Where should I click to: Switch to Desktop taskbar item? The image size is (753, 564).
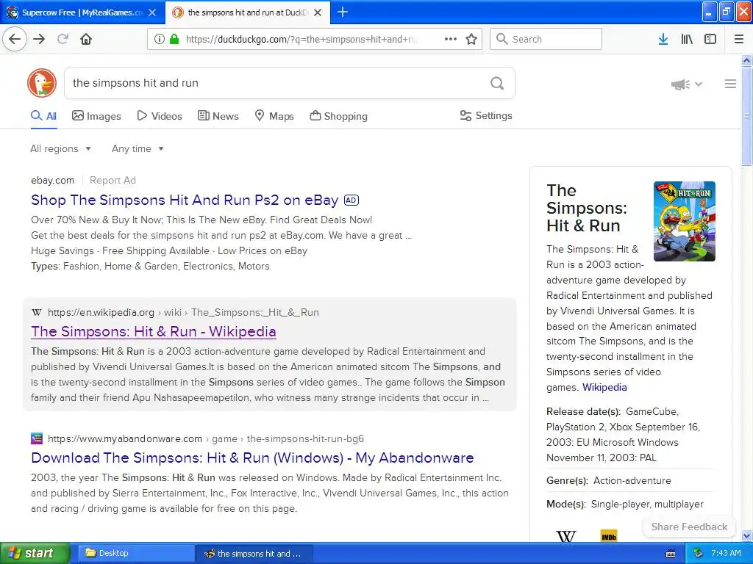(x=136, y=553)
